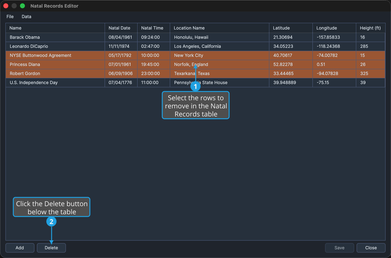Click the 19:45:00 natal time cell
391x258 pixels.
tap(154, 64)
